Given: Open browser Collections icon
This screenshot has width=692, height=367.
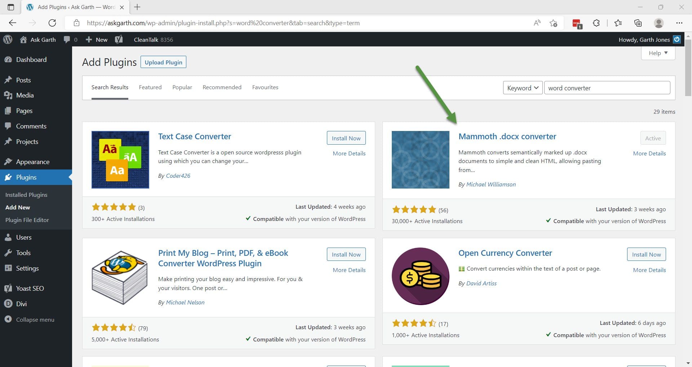Looking at the screenshot, I should tap(638, 23).
